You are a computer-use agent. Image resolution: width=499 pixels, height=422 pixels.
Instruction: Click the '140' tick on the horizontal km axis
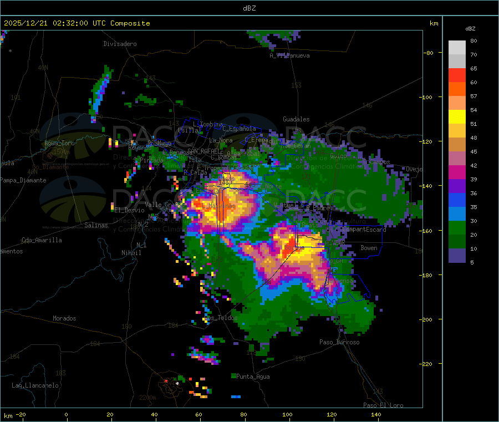pos(376,415)
